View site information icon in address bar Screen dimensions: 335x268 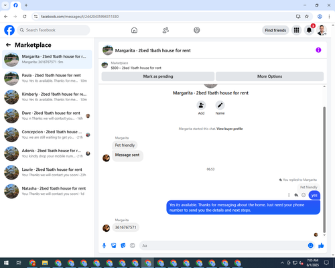(36, 17)
